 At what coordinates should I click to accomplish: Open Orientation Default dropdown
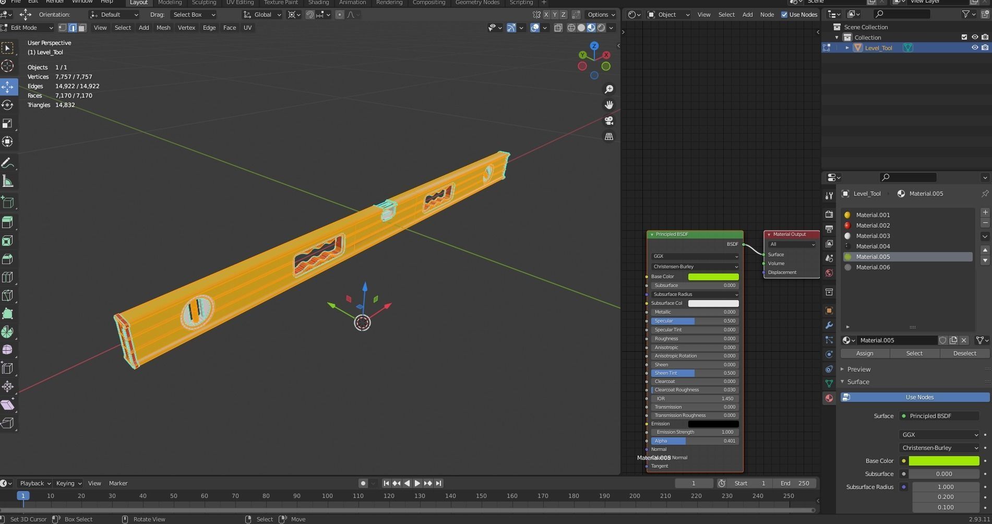114,15
